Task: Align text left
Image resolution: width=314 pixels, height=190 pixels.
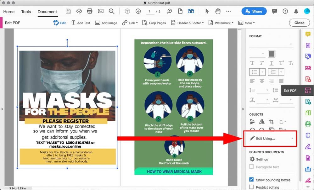Action: click(252, 81)
